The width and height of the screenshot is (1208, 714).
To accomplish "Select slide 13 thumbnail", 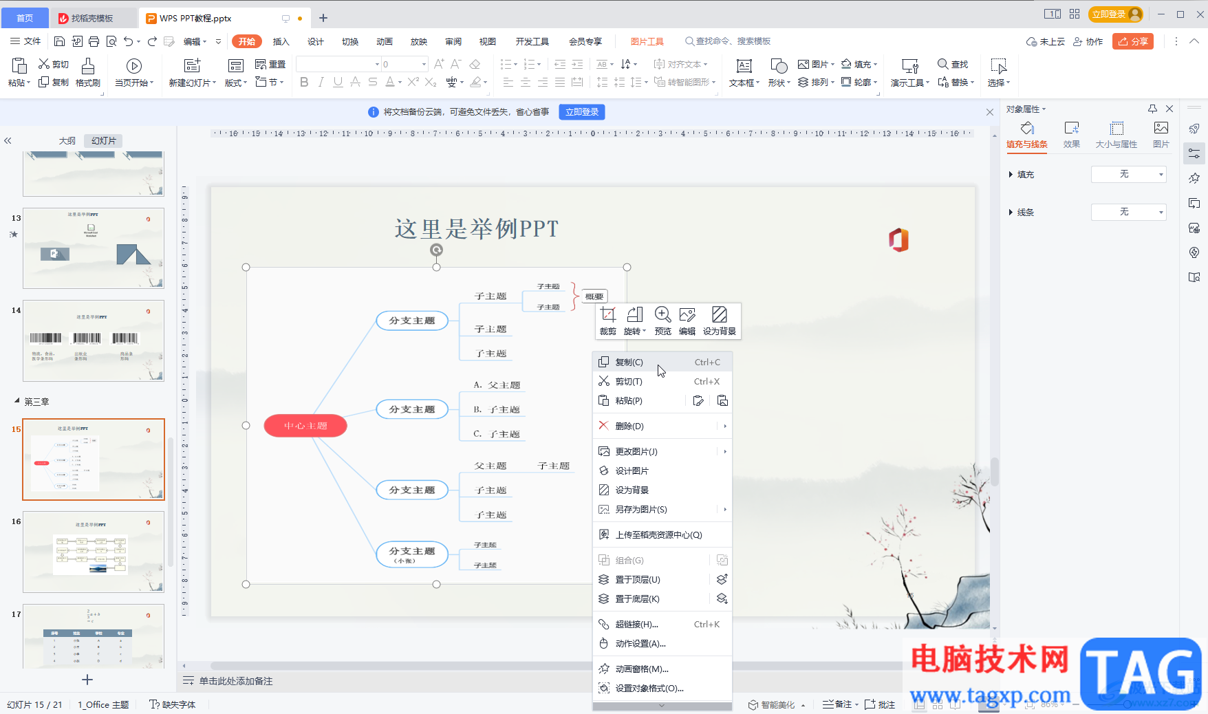I will click(x=94, y=248).
